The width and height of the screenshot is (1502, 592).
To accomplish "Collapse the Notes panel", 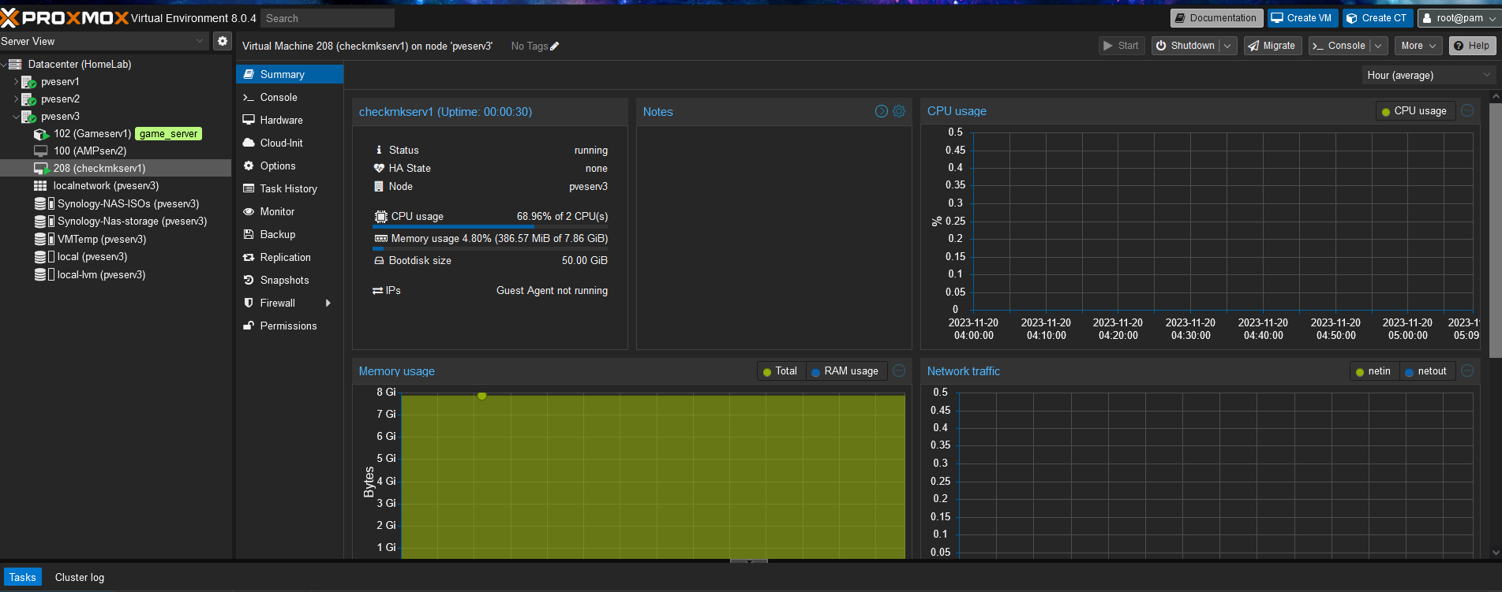I will (x=882, y=111).
